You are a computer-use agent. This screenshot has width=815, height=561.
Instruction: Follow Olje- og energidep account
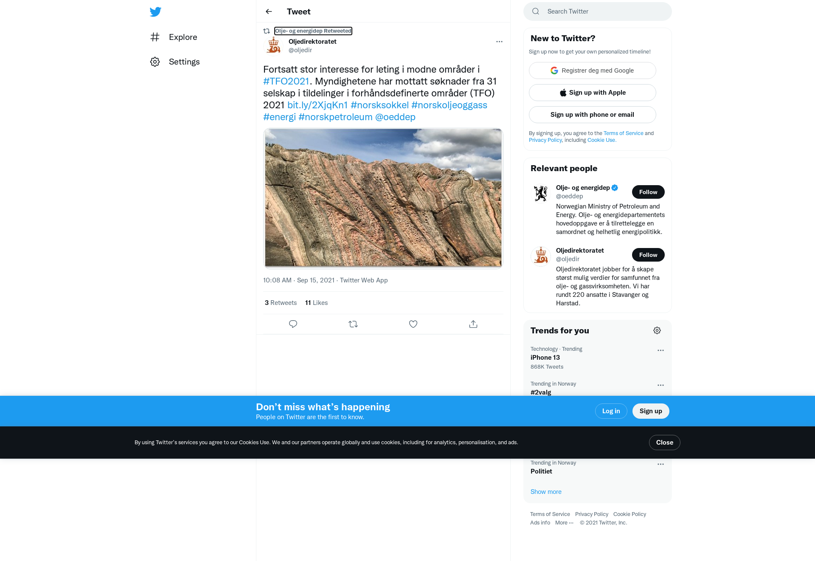coord(648,192)
